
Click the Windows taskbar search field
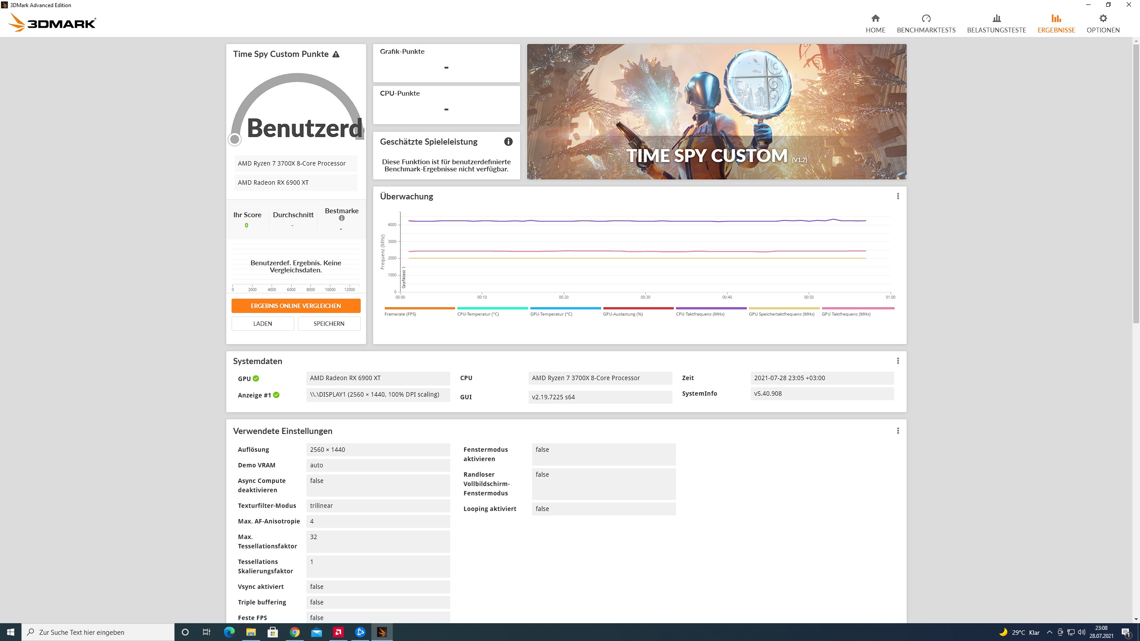98,632
